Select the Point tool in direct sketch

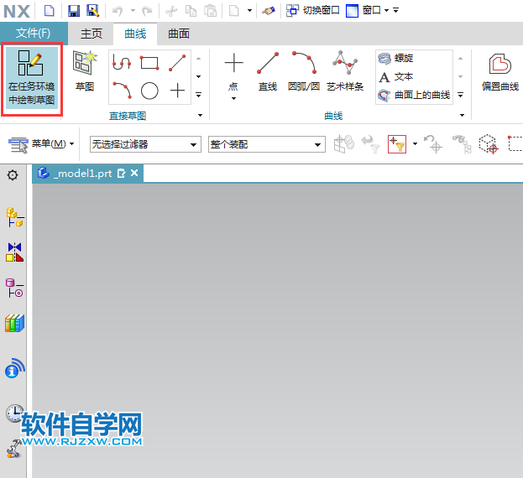tap(177, 91)
